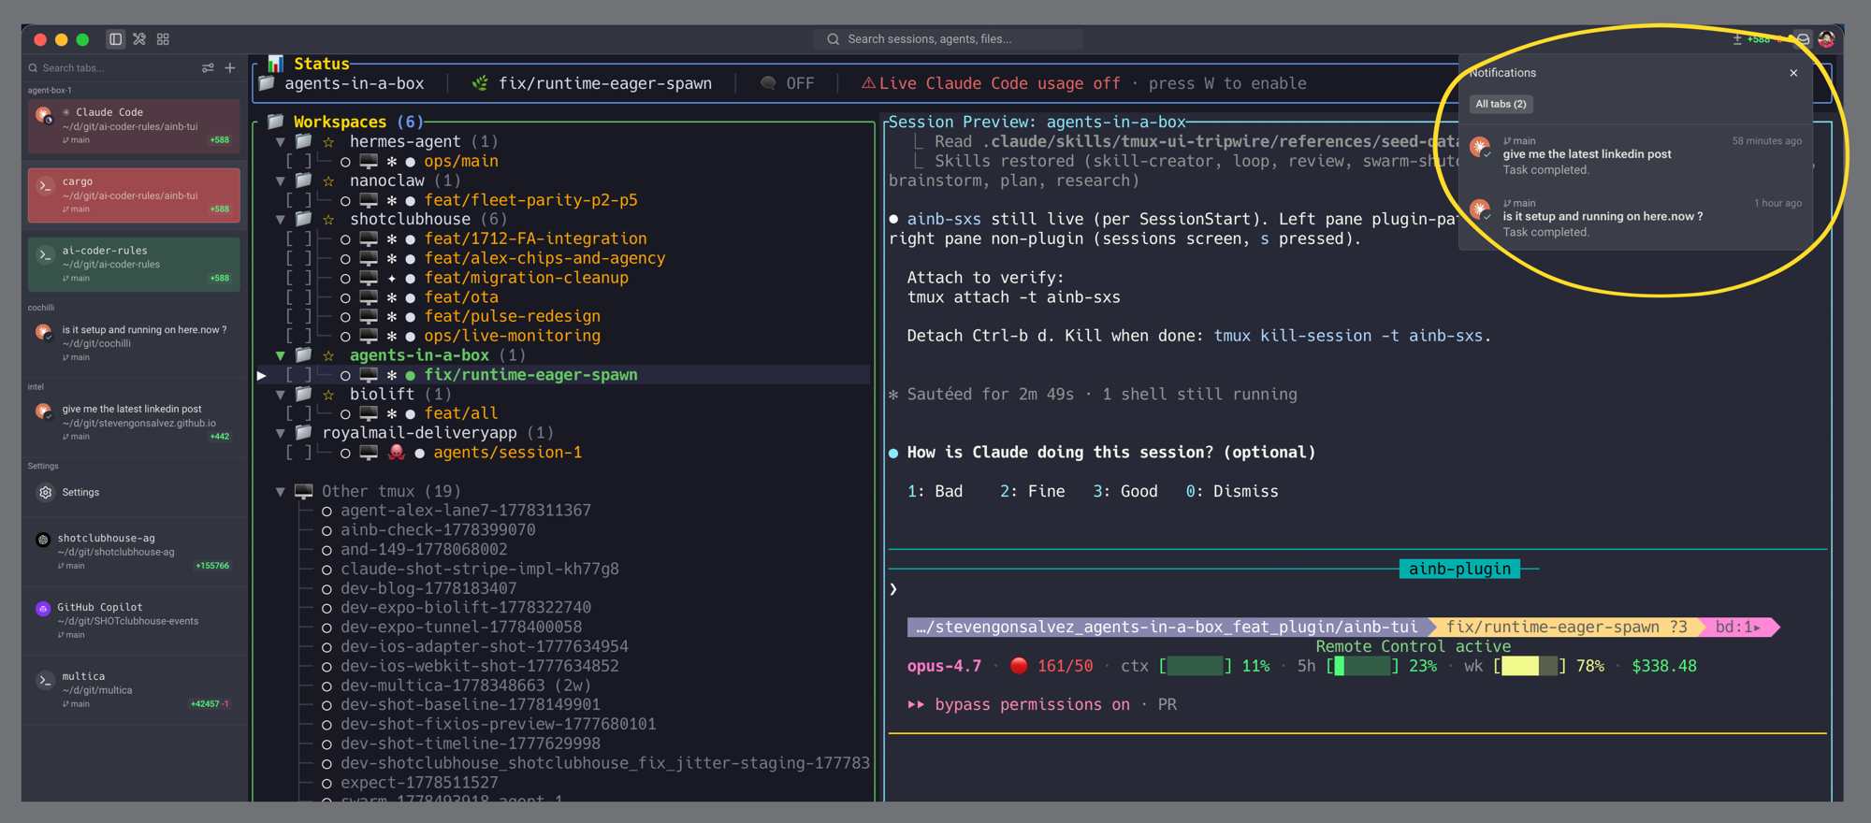Star the agents-in-a-box workspace
Screen dimensions: 1871x823
(329, 355)
